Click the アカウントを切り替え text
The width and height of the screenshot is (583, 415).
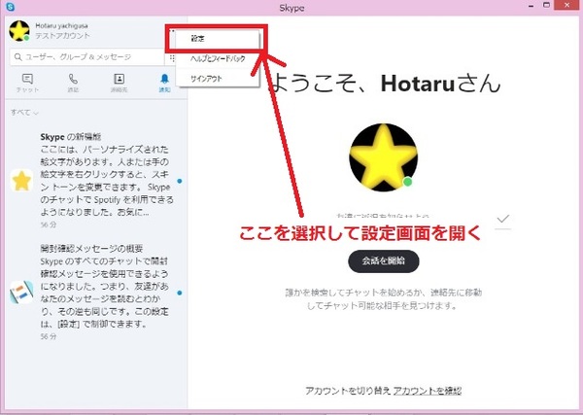[348, 391]
